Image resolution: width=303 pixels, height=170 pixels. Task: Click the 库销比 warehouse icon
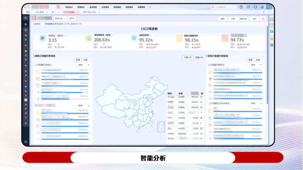coord(43,38)
